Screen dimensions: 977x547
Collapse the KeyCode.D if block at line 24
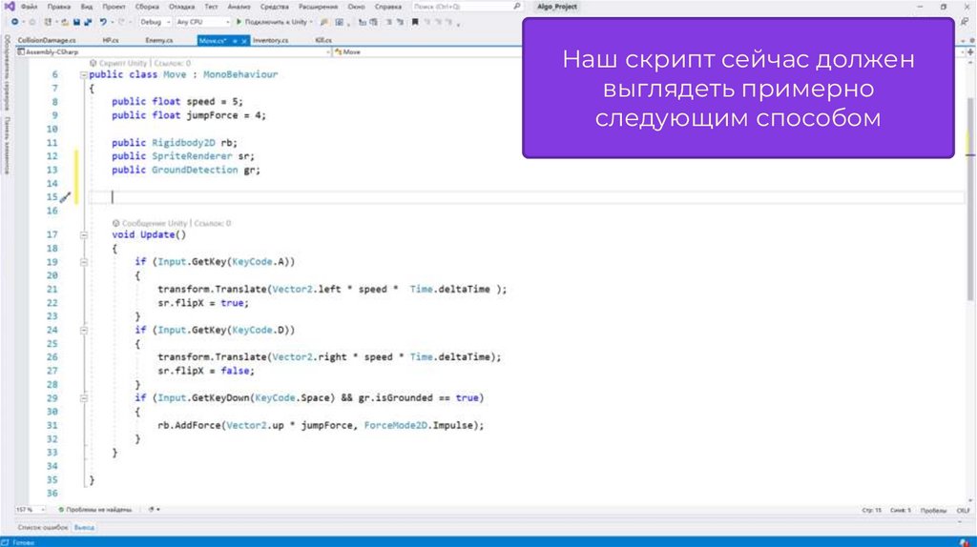[x=84, y=331]
